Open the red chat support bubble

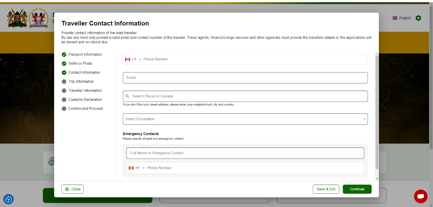tap(421, 196)
